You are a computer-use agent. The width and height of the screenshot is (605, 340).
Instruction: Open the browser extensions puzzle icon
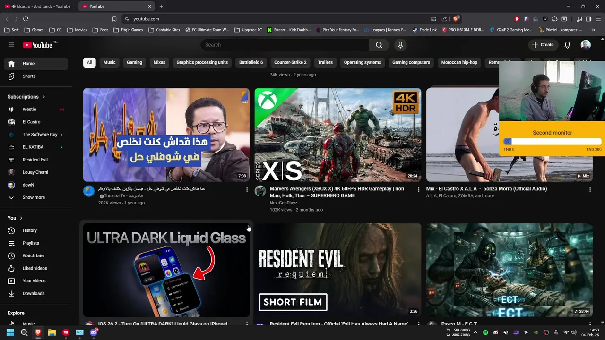[x=555, y=19]
